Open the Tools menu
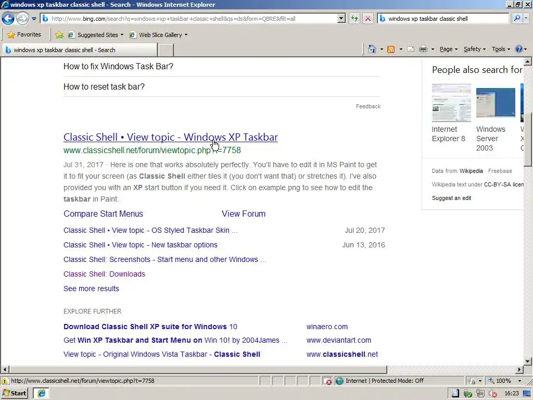The width and height of the screenshot is (533, 400). [501, 49]
